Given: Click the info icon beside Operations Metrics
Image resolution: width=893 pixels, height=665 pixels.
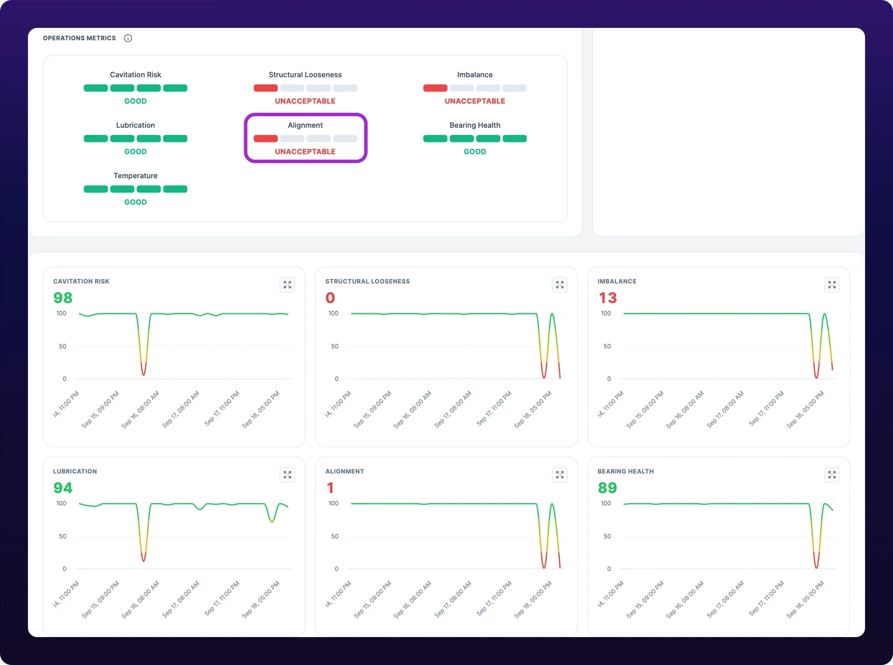Looking at the screenshot, I should click(x=128, y=38).
